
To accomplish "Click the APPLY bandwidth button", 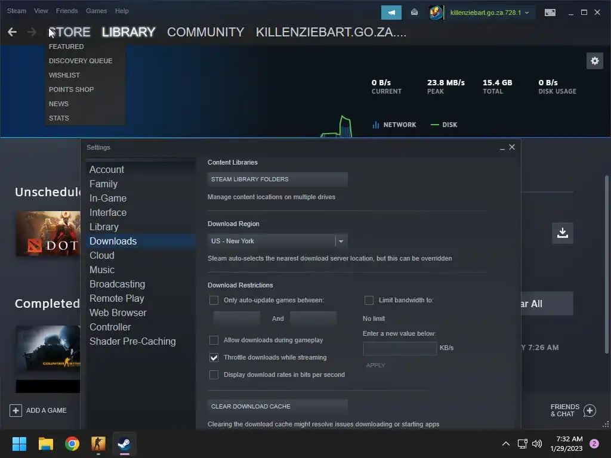I will coord(376,366).
